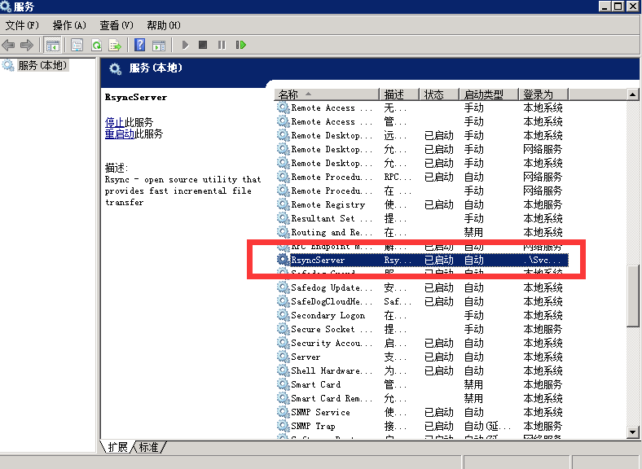Open the 文件(F) menu
The width and height of the screenshot is (642, 469).
(x=22, y=25)
